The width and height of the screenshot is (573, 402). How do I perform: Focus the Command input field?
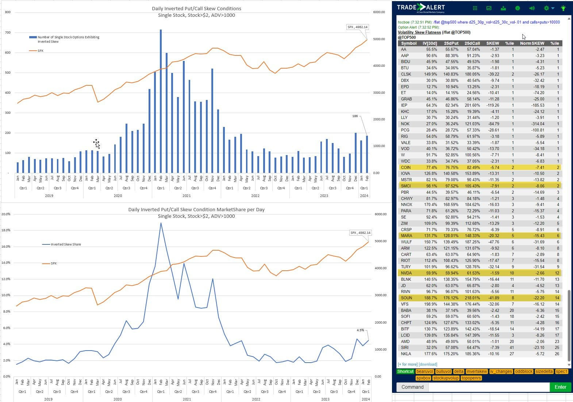(489, 387)
